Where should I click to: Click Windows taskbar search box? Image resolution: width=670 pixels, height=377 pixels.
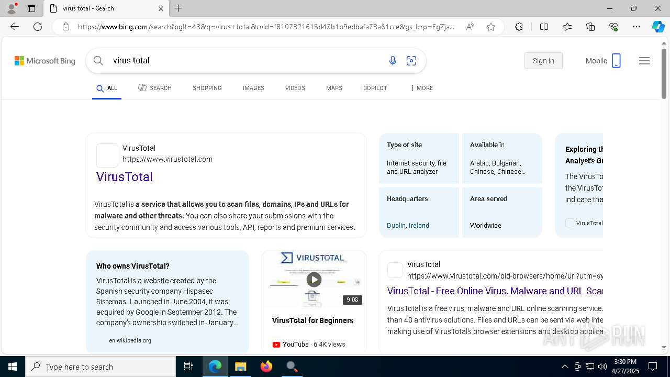click(100, 367)
